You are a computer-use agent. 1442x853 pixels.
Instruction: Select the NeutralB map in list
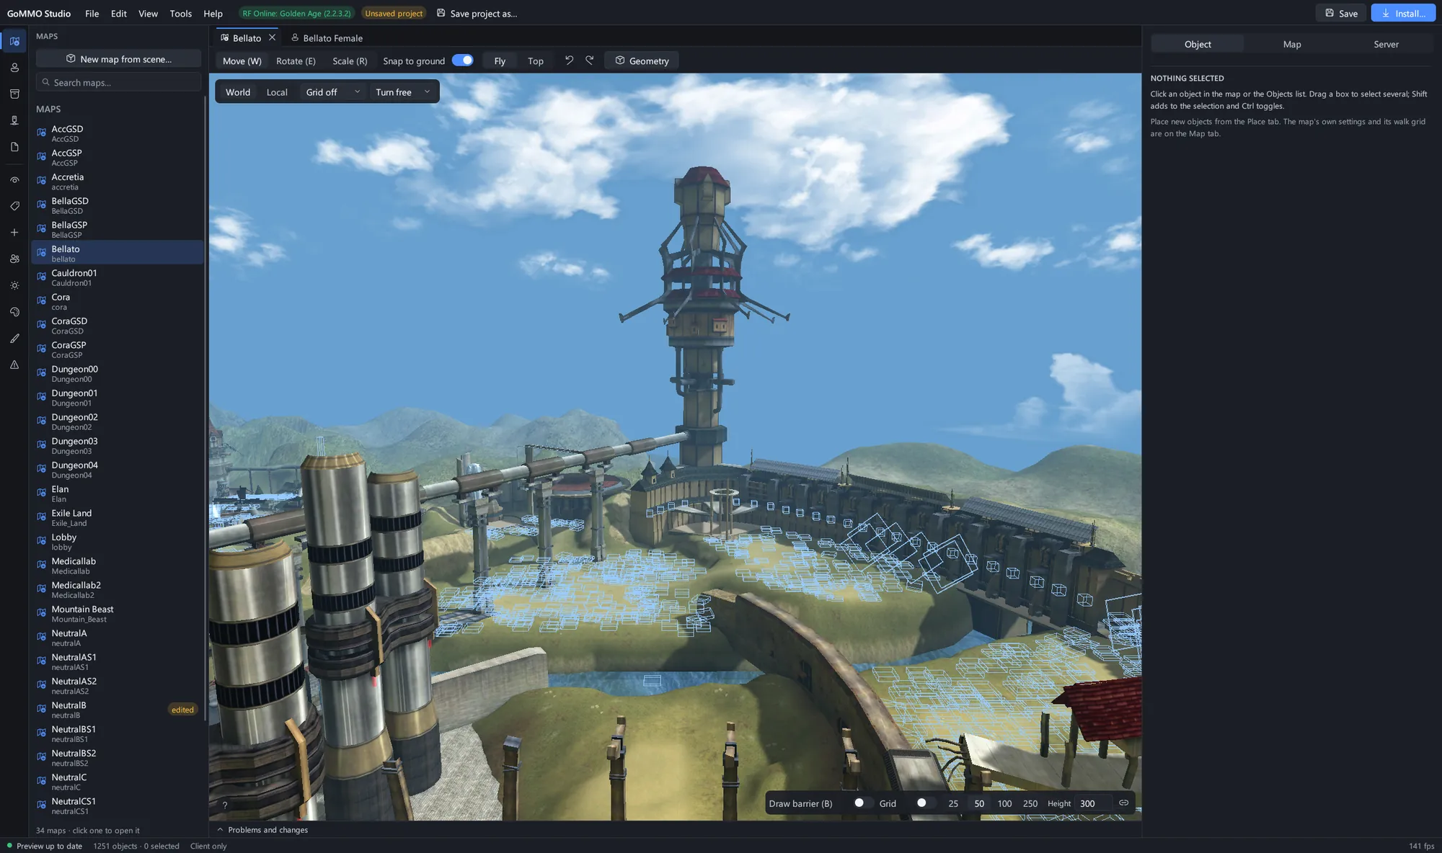[x=118, y=710]
